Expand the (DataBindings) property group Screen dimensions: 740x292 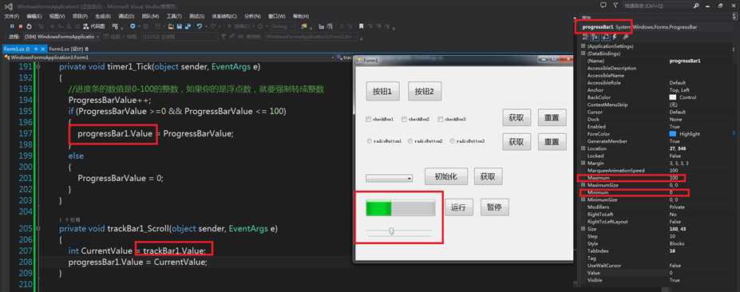[x=583, y=53]
